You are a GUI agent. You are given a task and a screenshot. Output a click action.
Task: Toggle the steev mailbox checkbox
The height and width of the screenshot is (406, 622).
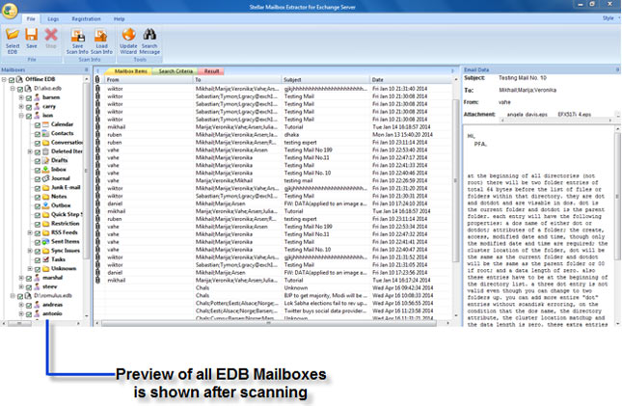pyautogui.click(x=29, y=287)
